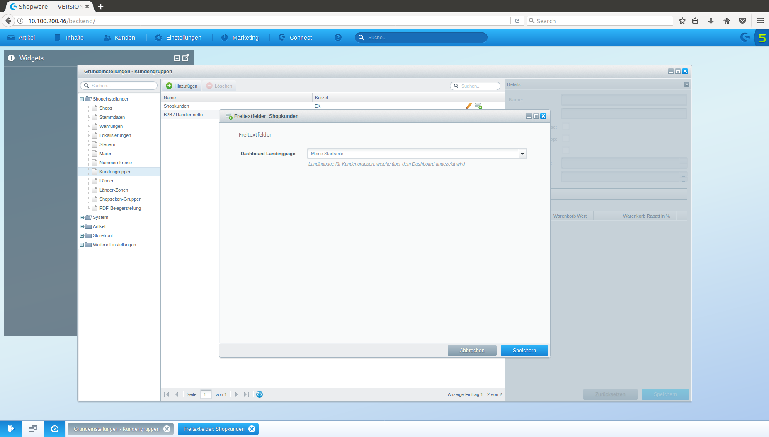
Task: Click the pagination refresh icon
Action: [260, 394]
